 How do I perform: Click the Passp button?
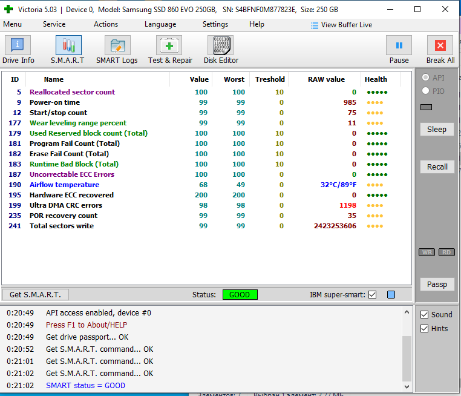tap(437, 285)
